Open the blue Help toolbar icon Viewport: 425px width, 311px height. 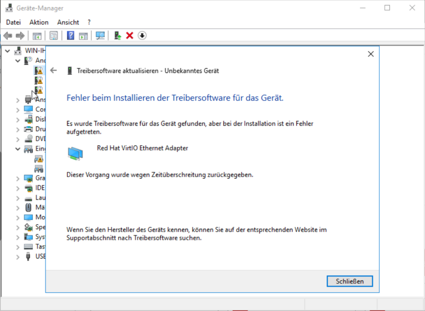tap(71, 36)
